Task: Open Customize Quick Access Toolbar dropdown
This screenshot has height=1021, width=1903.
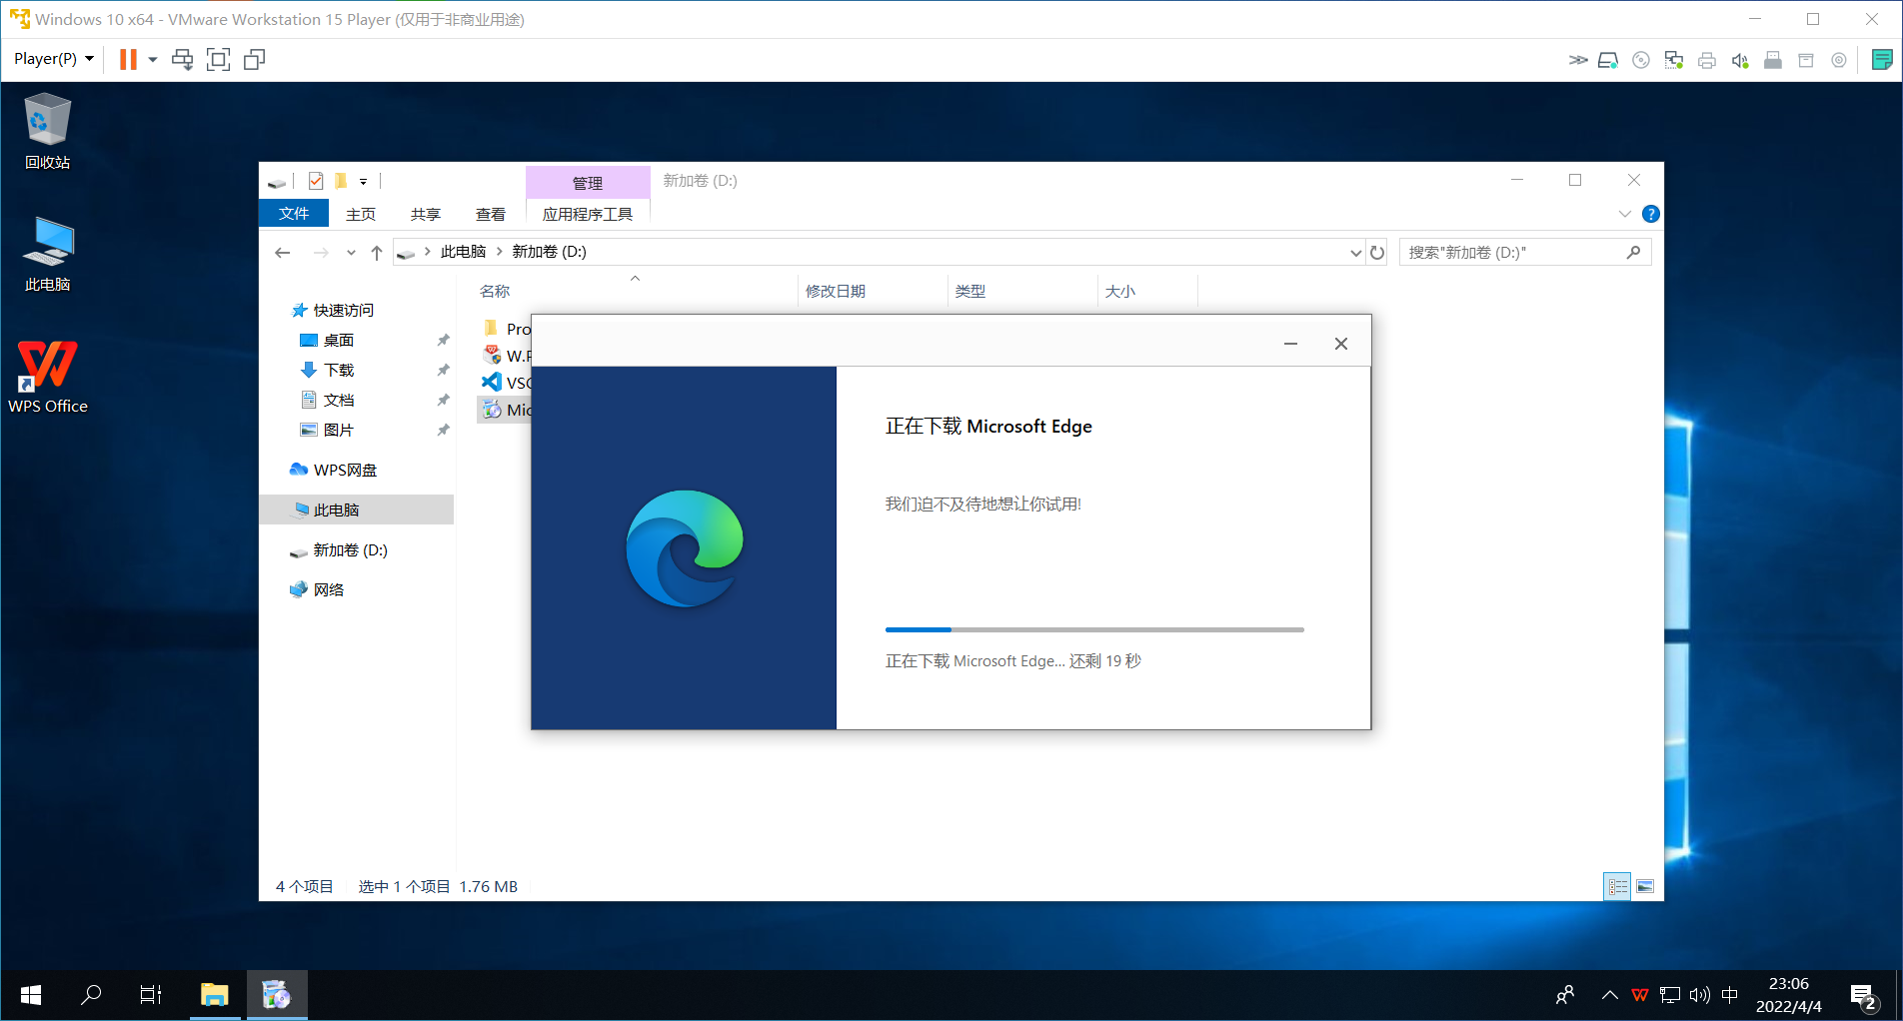Action: [x=363, y=181]
